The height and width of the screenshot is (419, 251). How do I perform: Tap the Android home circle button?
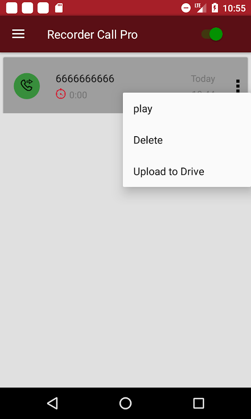click(125, 403)
